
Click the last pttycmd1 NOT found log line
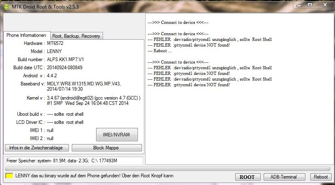tap(189, 85)
